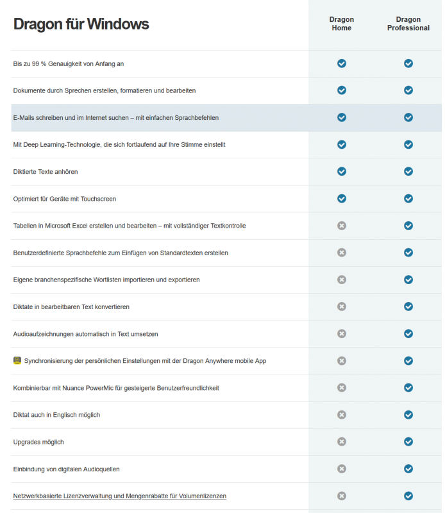
Task: Click Dragon Professional checkmark for Eigene branchenspezifische Wortlisten
Action: [408, 280]
